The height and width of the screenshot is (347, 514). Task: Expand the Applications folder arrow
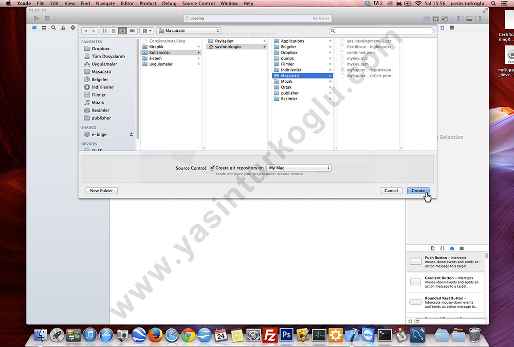pos(331,41)
